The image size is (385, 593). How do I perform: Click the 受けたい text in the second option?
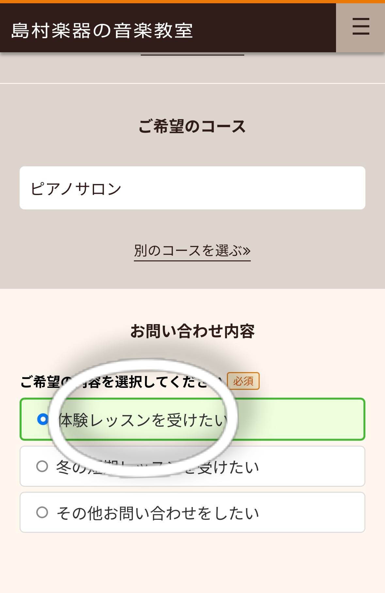pyautogui.click(x=229, y=467)
